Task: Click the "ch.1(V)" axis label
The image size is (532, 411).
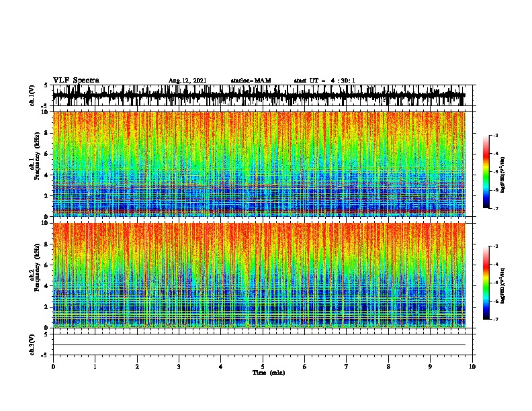Action: [x=32, y=95]
